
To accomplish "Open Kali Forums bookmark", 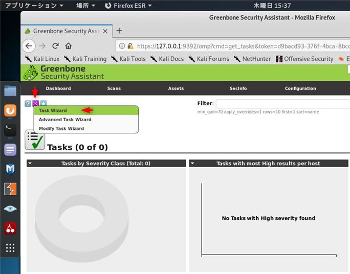I will pos(209,59).
